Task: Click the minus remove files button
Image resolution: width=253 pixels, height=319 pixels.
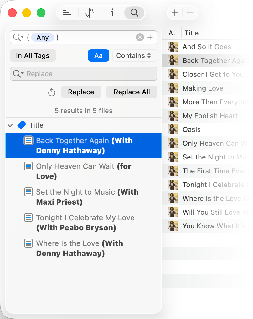Action: [x=190, y=13]
